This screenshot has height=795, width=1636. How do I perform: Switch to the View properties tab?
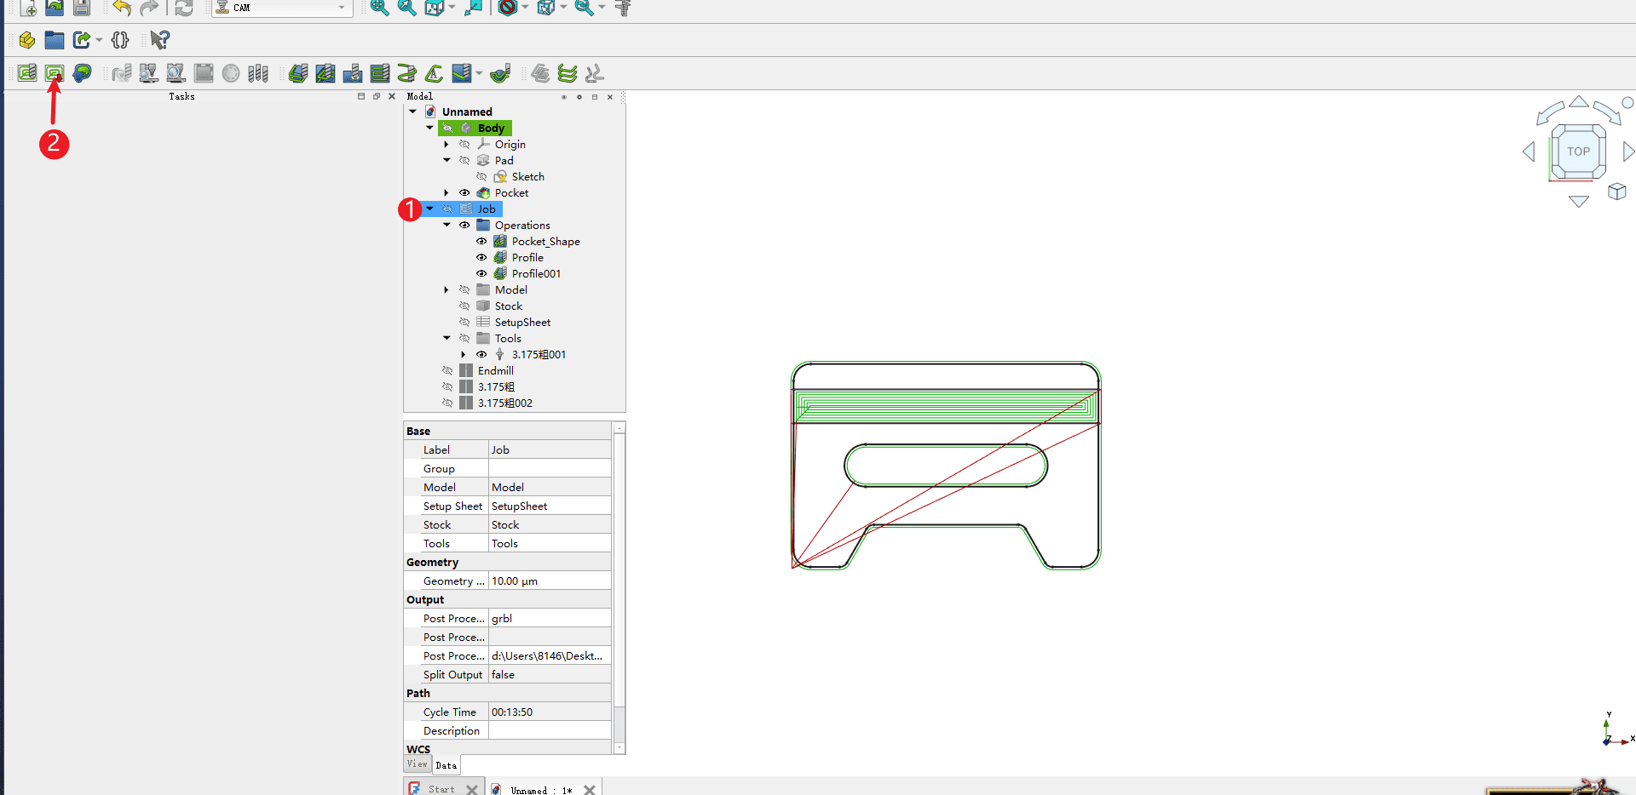(x=417, y=764)
